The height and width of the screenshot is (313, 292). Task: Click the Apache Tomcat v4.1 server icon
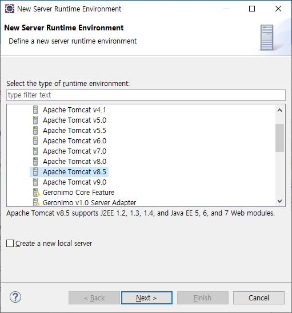click(35, 110)
